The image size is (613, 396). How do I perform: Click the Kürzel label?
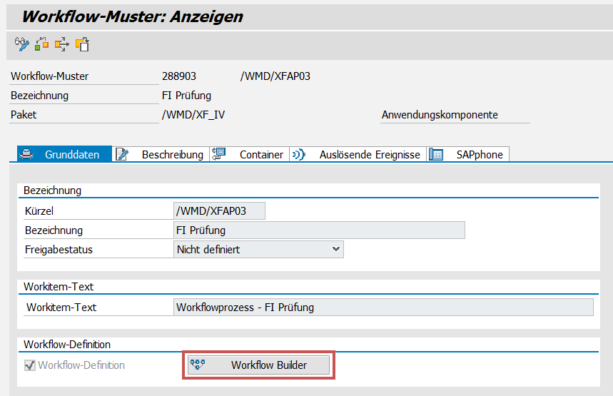39,210
